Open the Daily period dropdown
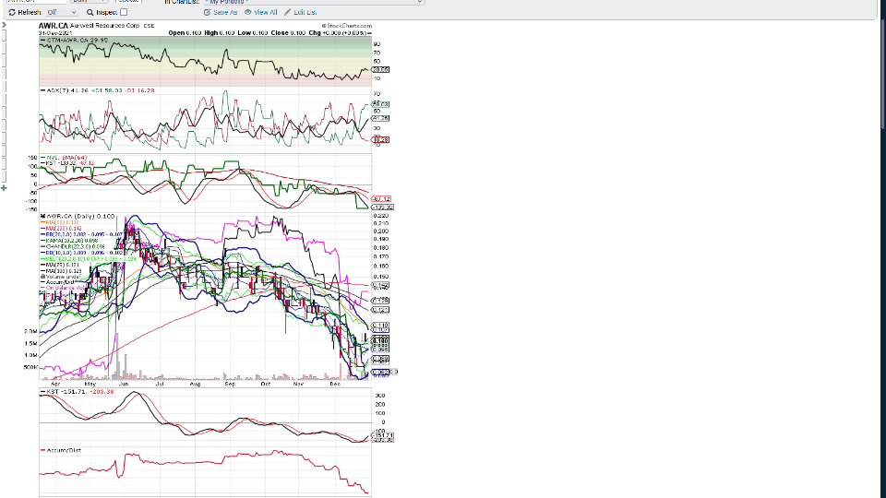 (x=90, y=2)
